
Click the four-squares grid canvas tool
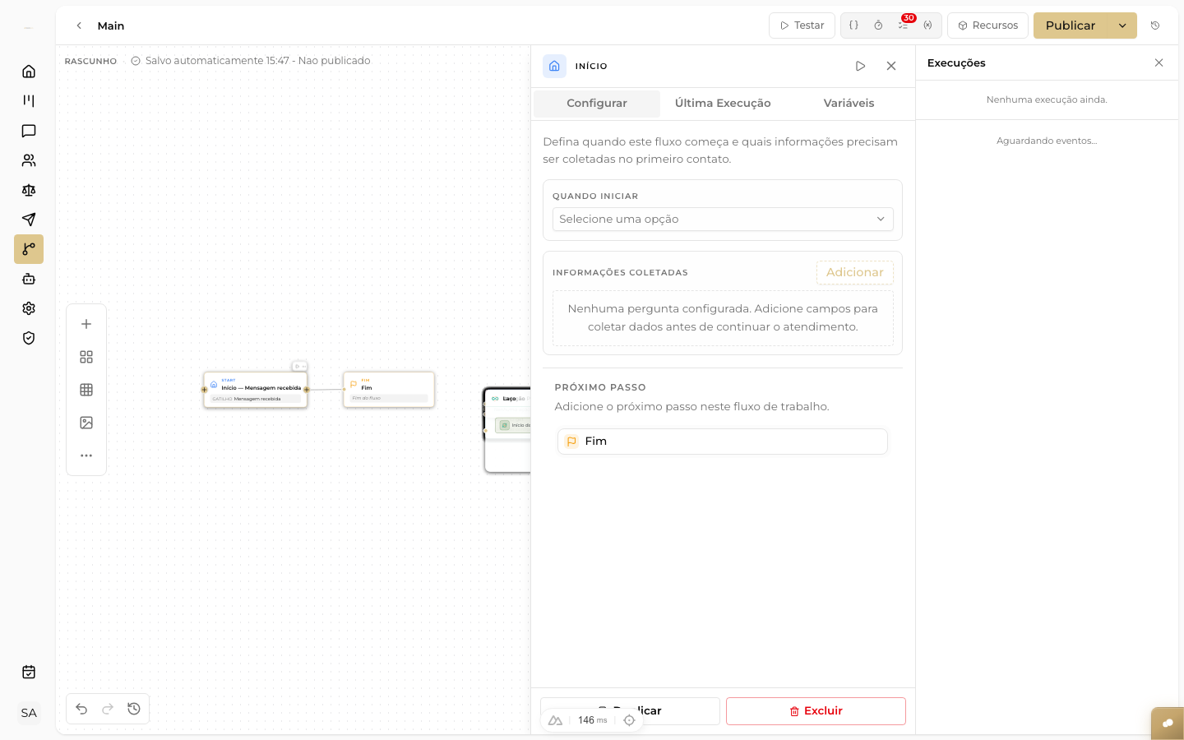tap(86, 357)
